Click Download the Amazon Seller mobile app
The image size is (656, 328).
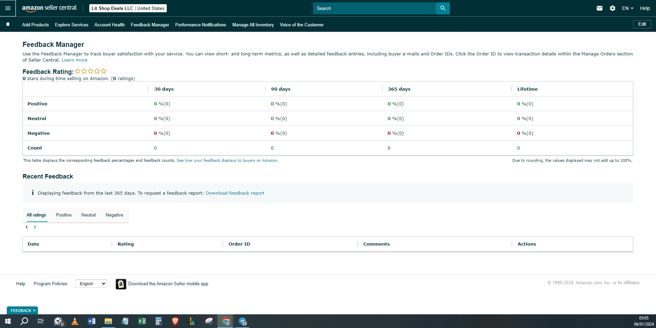(x=168, y=284)
